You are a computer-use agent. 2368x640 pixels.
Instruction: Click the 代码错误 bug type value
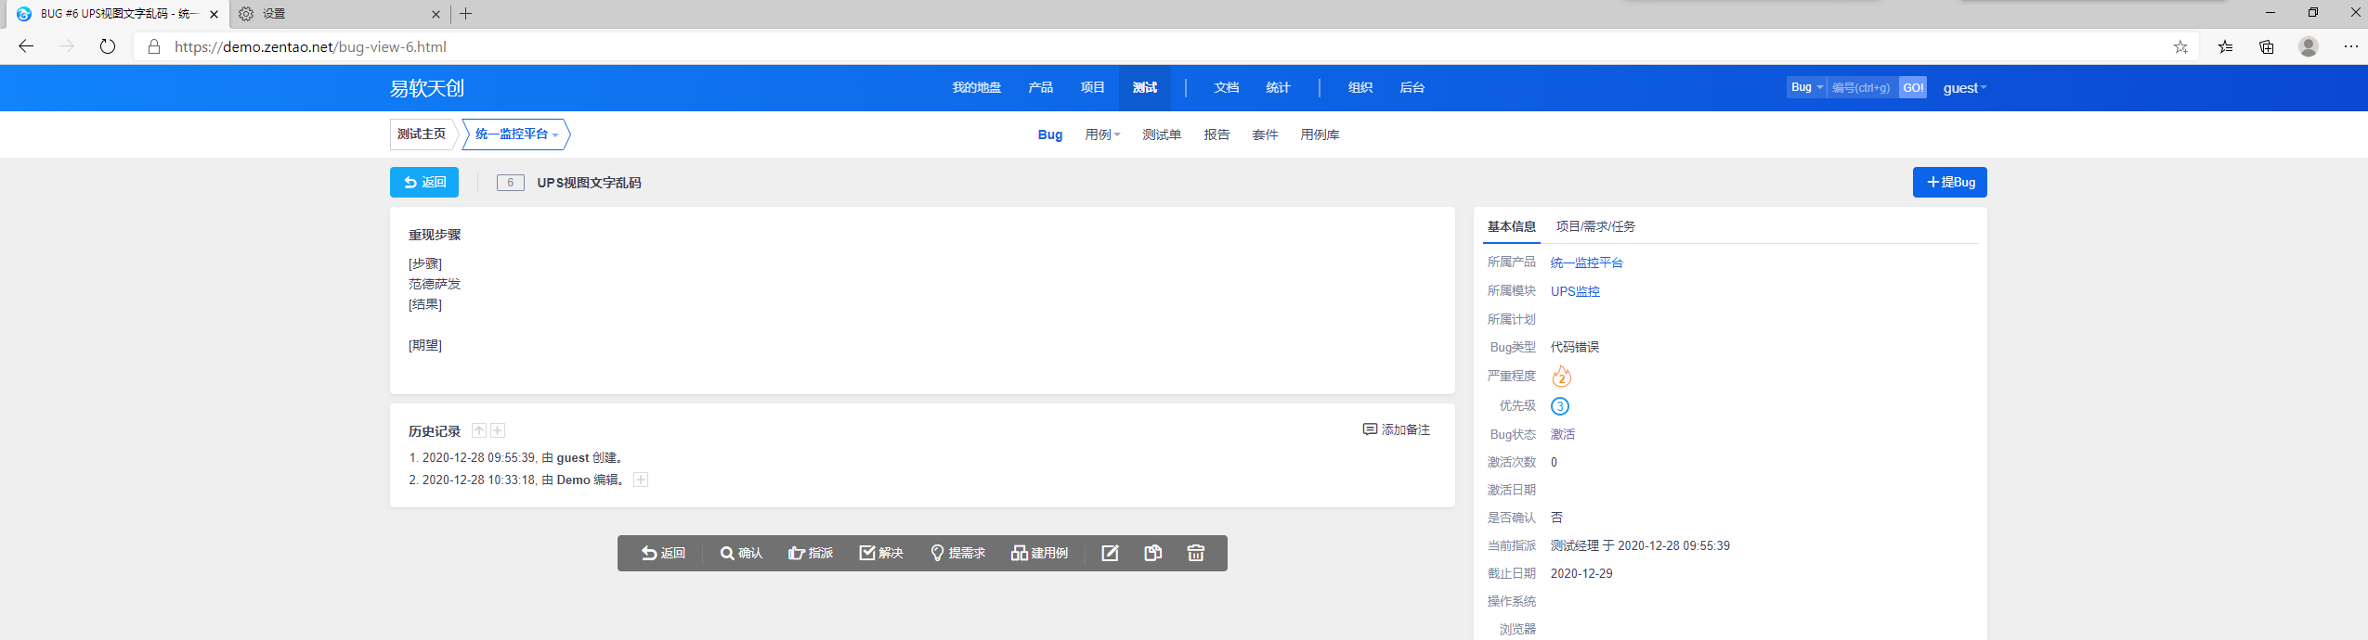[x=1575, y=347]
